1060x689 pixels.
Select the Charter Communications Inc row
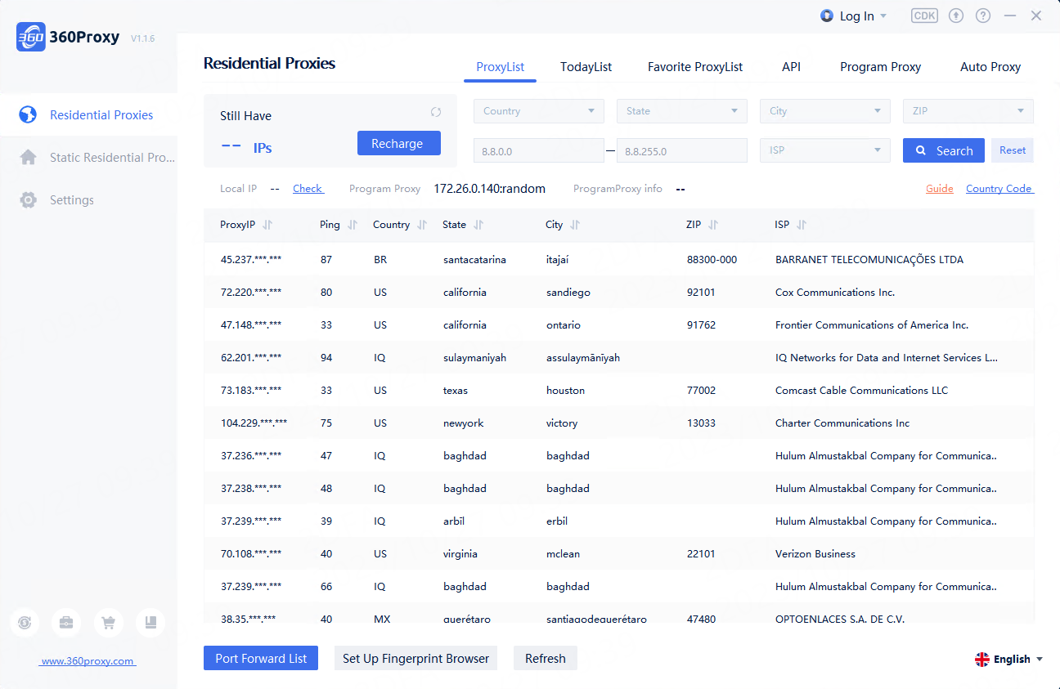pos(619,423)
